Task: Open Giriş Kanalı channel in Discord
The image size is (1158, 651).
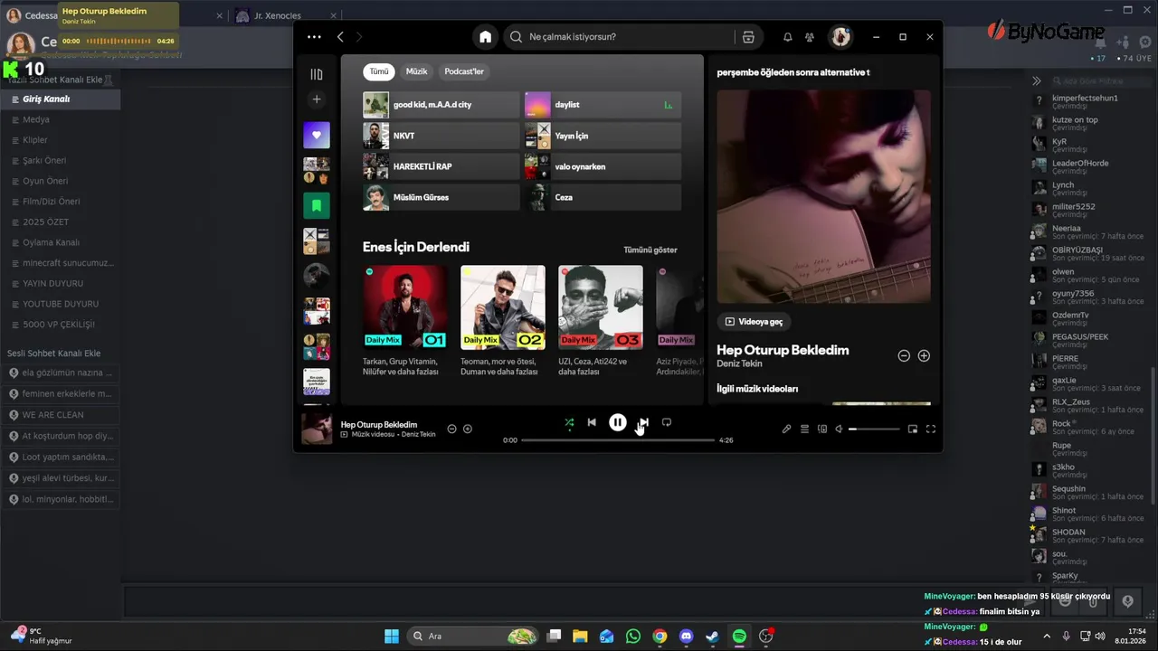Action: click(x=60, y=99)
